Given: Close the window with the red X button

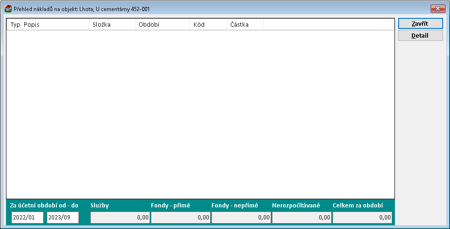Looking at the screenshot, I should point(438,9).
